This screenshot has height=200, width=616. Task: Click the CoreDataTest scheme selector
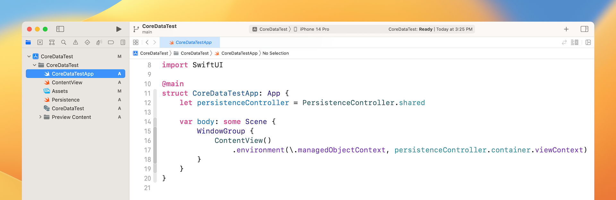[273, 29]
